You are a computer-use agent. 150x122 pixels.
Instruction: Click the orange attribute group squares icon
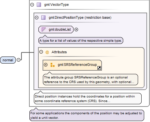pos(53,65)
